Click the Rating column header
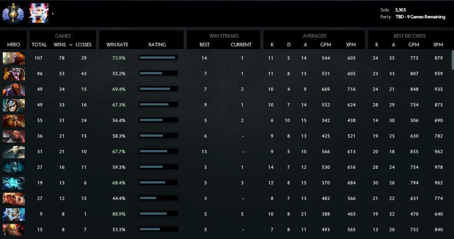 [157, 45]
